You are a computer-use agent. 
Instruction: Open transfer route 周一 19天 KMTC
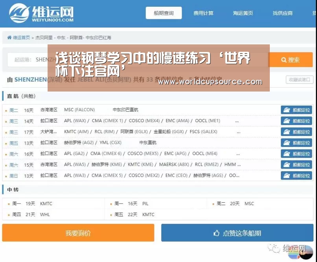tap(32, 203)
